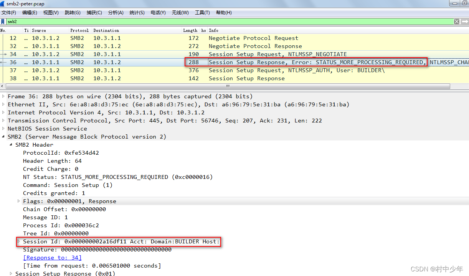This screenshot has height=276, width=469.
Task: Sort packets by the Source column
Action: point(41,30)
